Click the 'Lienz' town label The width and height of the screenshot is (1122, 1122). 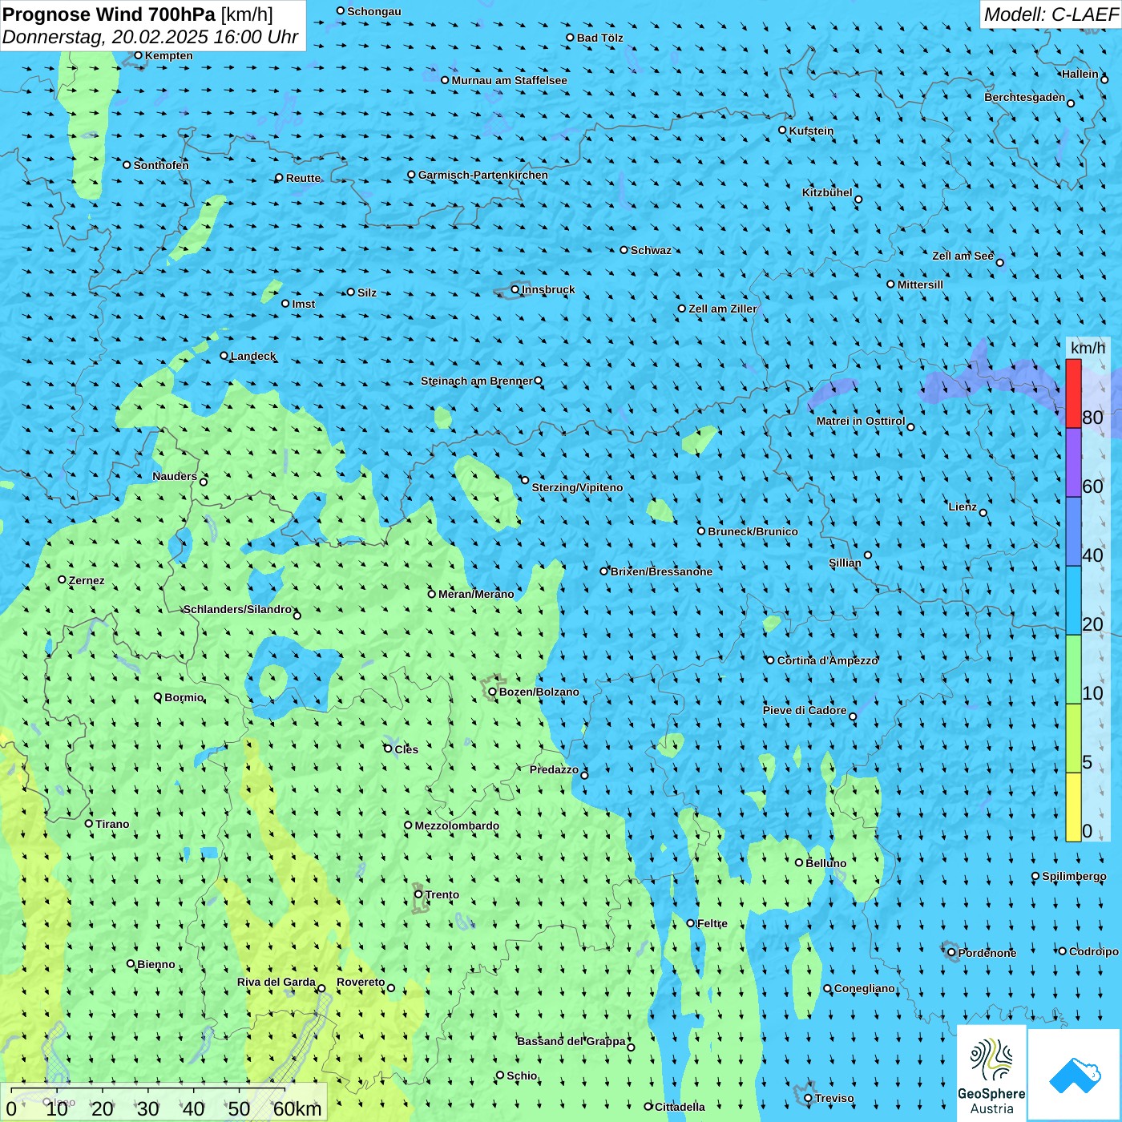[963, 507]
